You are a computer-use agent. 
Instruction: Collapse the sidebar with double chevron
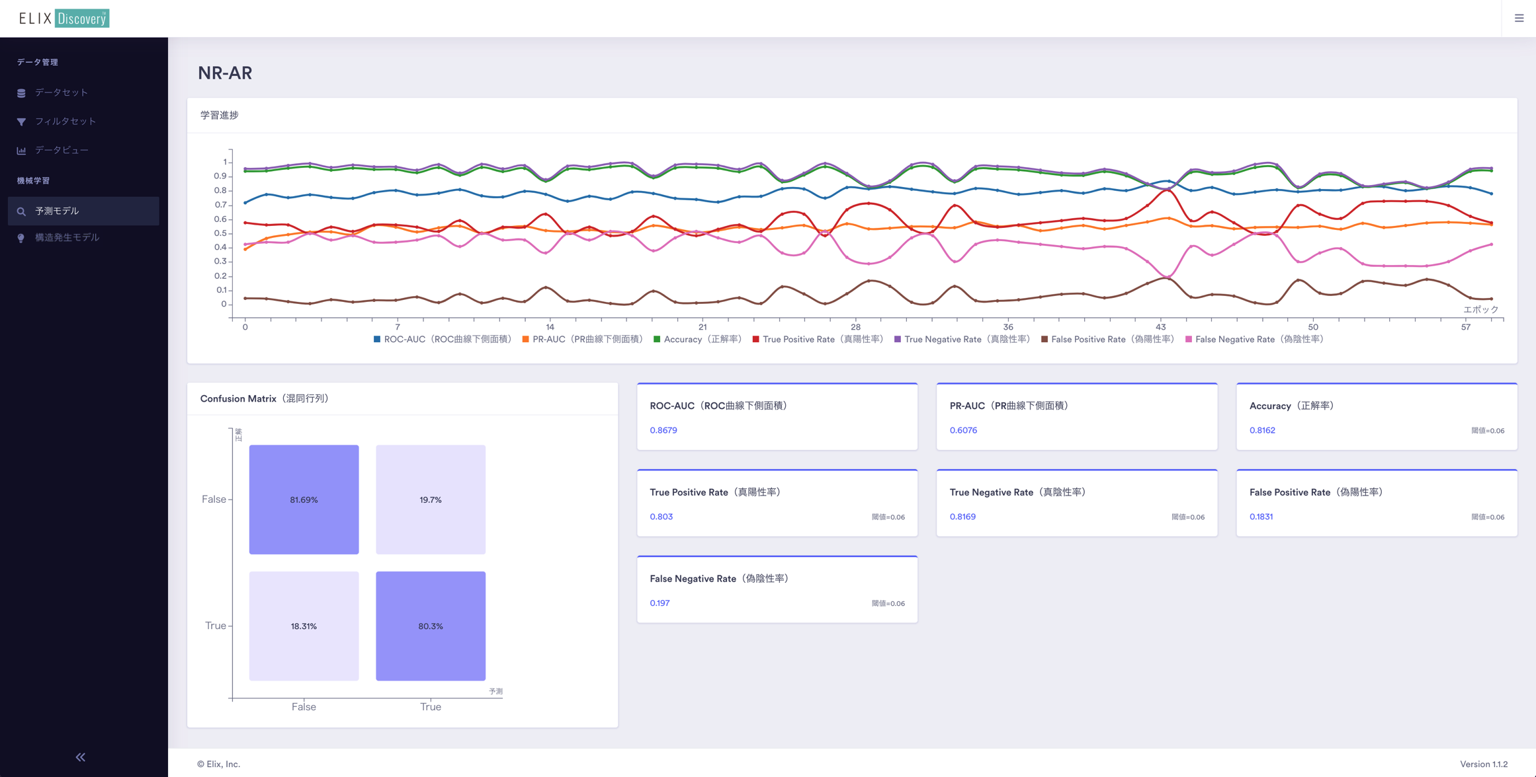click(80, 757)
